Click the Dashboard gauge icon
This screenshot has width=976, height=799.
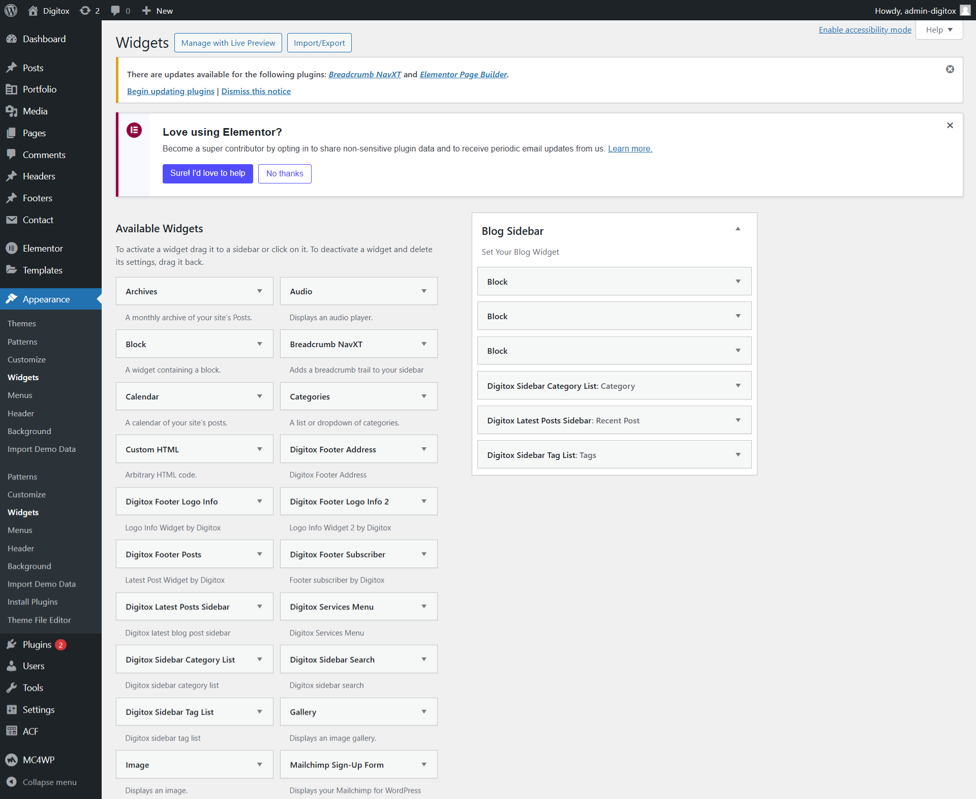12,39
